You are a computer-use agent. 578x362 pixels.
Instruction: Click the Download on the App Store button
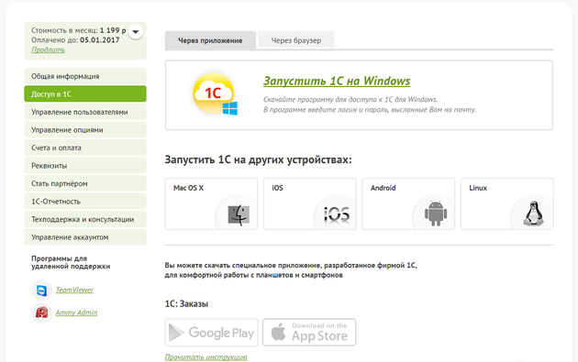(309, 333)
